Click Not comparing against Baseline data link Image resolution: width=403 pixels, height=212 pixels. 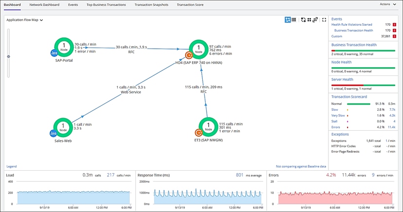pos(301,166)
